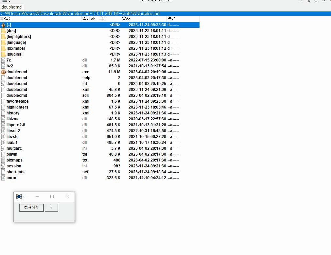331x255 pixels.
Task: Select the [plugins] folder name
Action: [15, 54]
